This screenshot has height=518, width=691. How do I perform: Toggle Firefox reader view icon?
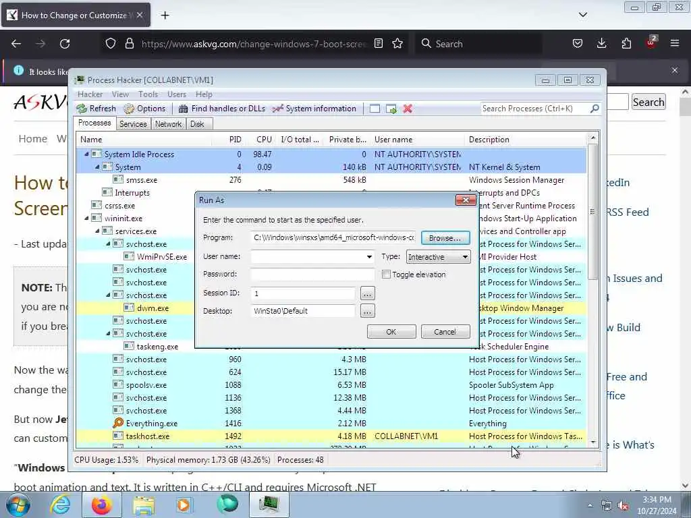(x=379, y=44)
